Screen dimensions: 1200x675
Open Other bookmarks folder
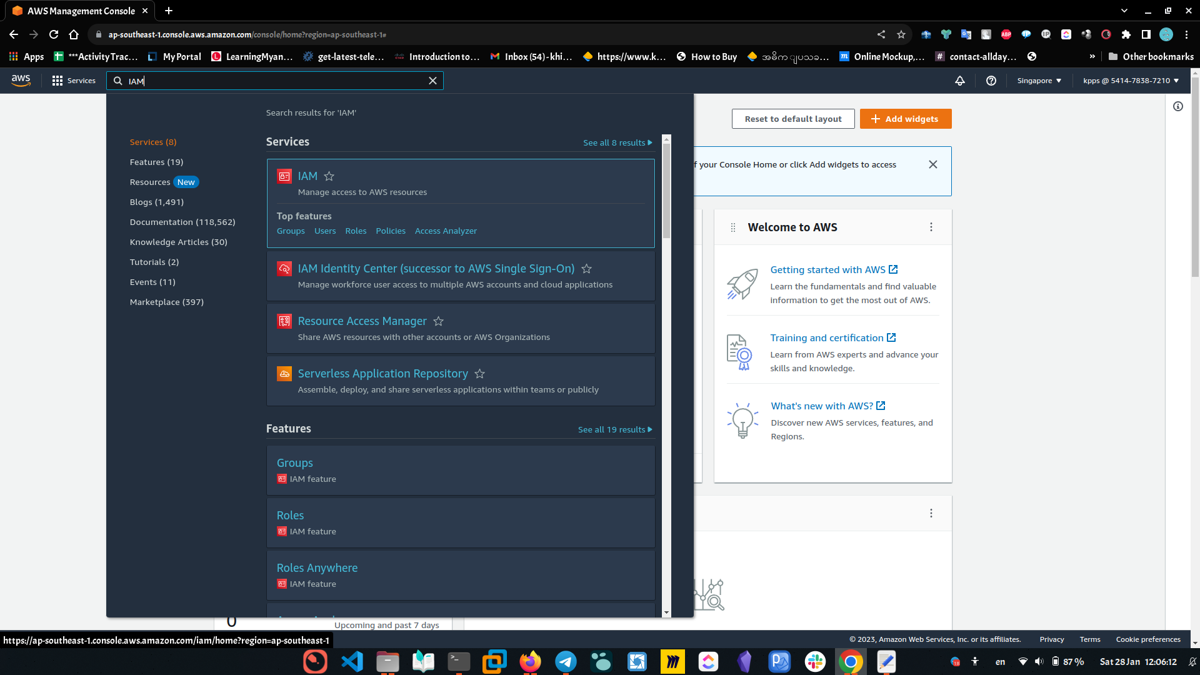1151,56
